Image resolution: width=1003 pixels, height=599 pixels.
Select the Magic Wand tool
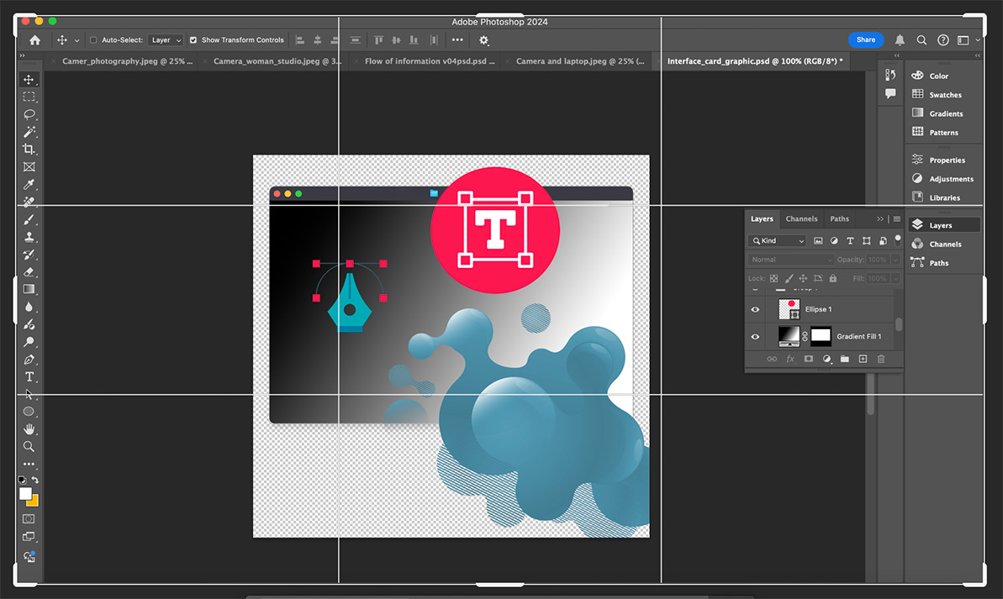coord(29,132)
